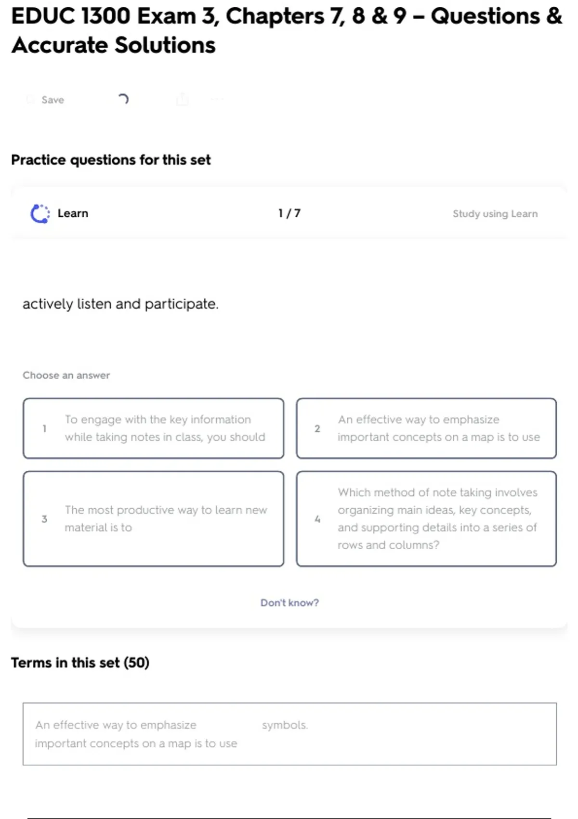Click the loading spinner icon
Screen dimensions: 578x819
(123, 99)
